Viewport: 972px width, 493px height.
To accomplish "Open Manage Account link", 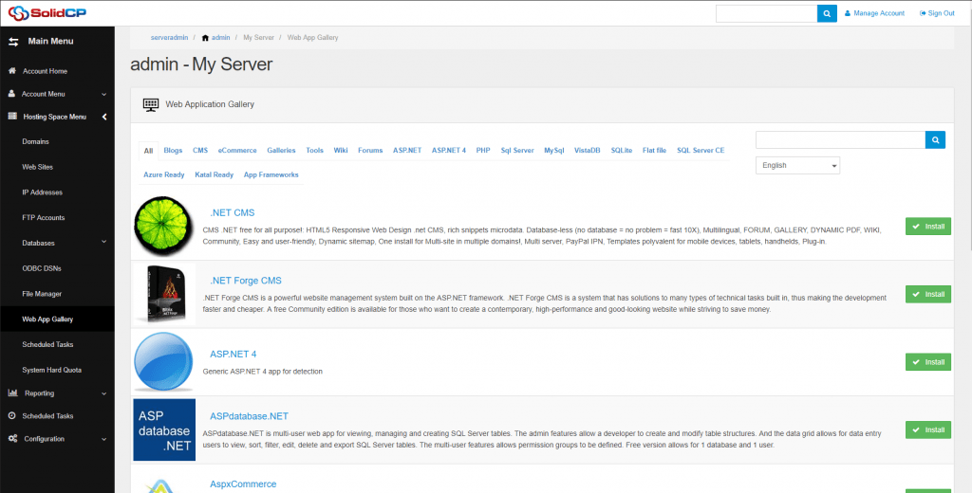I will [874, 13].
